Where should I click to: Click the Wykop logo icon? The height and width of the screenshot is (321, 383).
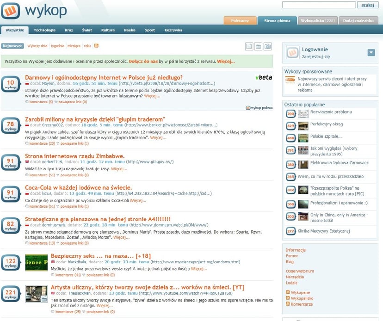pos(11,11)
